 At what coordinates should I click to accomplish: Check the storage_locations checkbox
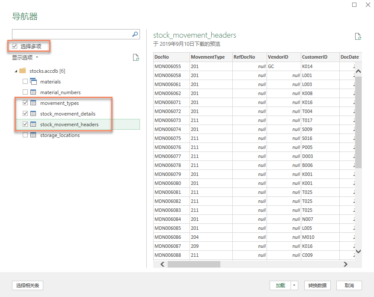coord(25,135)
